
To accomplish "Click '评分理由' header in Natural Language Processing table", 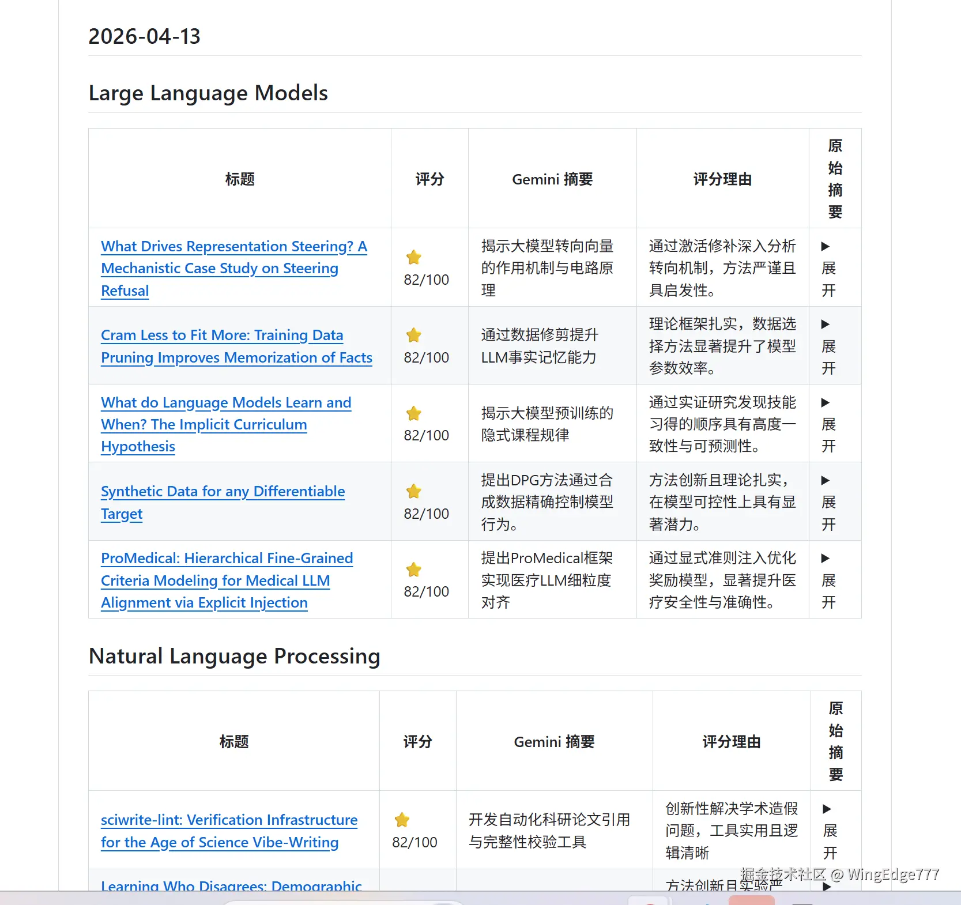I will pyautogui.click(x=732, y=742).
